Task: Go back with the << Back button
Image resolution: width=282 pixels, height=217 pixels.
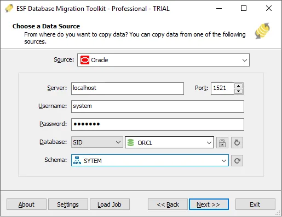Action: (x=168, y=204)
